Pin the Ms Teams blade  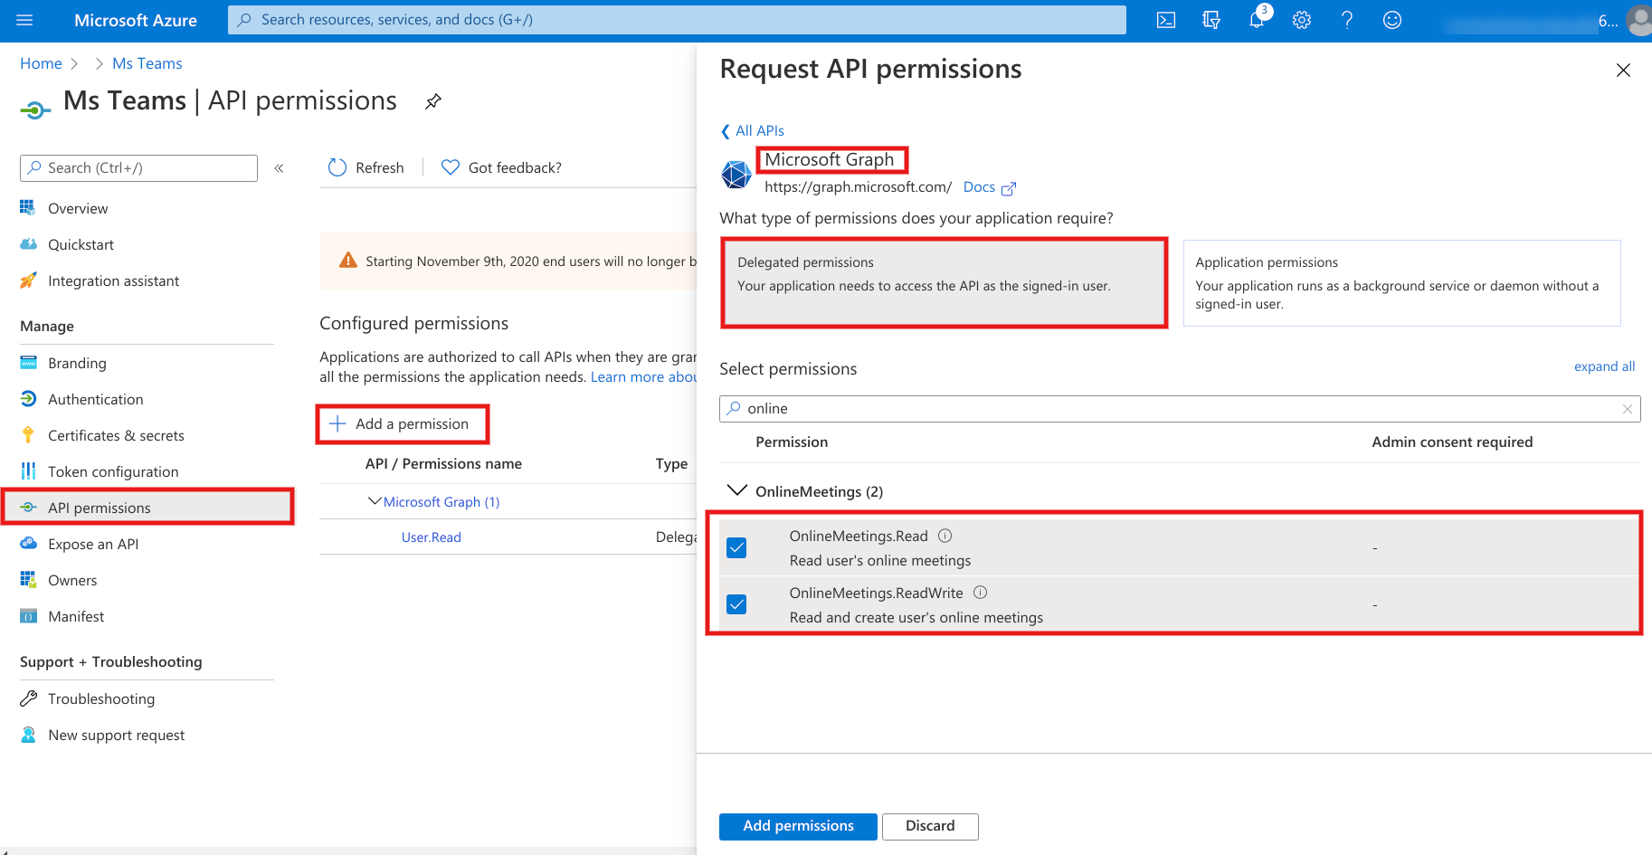[x=433, y=101]
